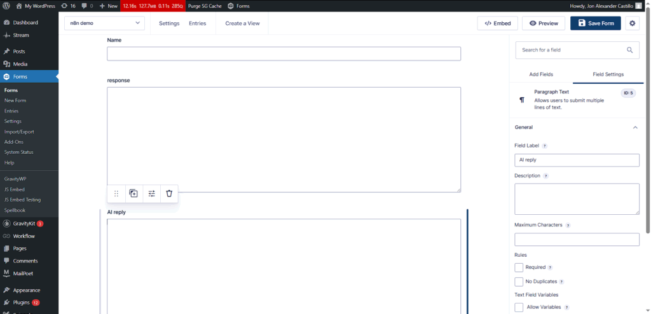Screen dimensions: 651x314
Task: Click the Embed button
Action: (x=497, y=24)
